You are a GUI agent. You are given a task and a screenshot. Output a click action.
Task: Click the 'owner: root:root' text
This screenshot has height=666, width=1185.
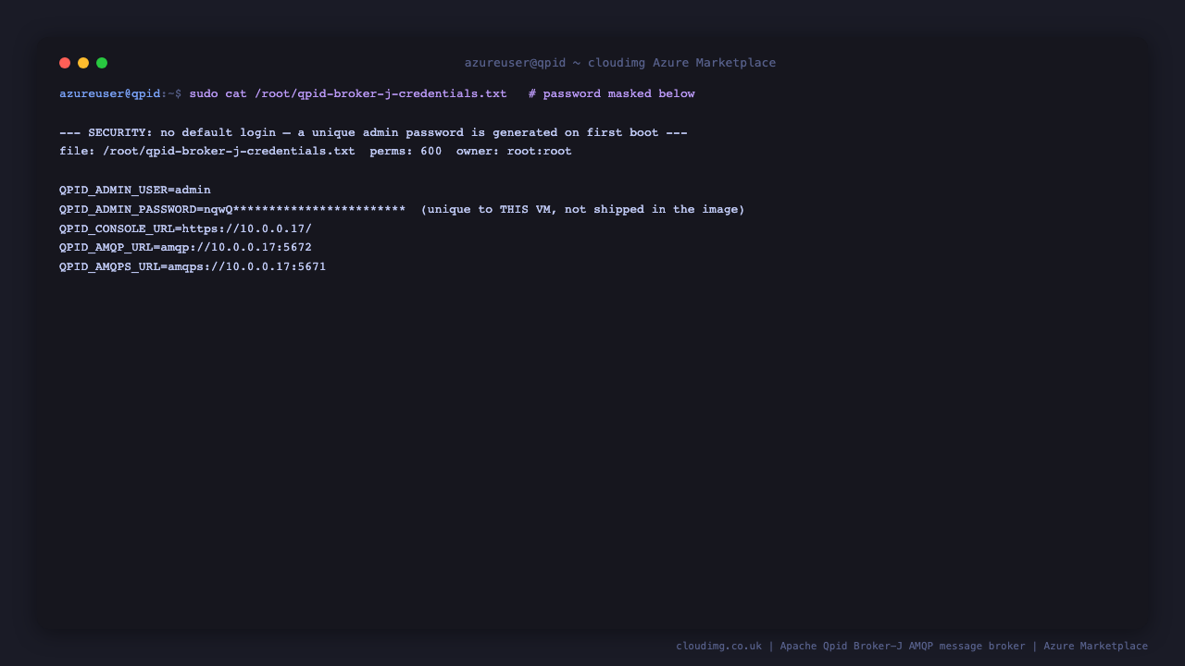[514, 151]
